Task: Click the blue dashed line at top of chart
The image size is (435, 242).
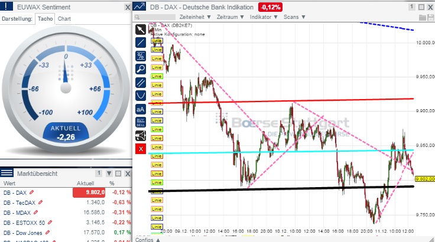Action: pos(387,26)
